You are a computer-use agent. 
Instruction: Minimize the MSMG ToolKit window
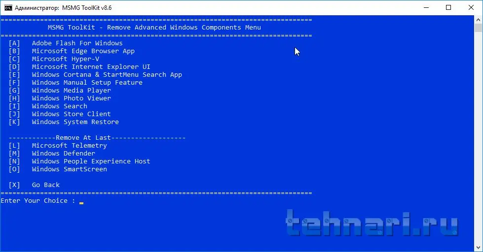coord(426,8)
